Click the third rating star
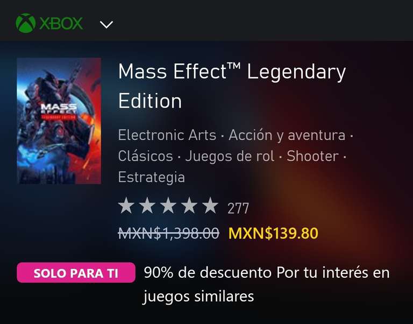The width and height of the screenshot is (413, 324). point(168,206)
